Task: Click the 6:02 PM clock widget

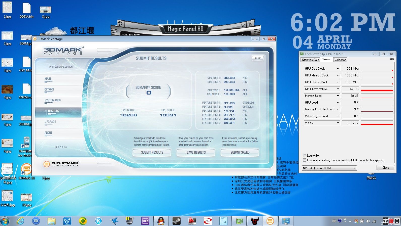Action: pyautogui.click(x=343, y=23)
